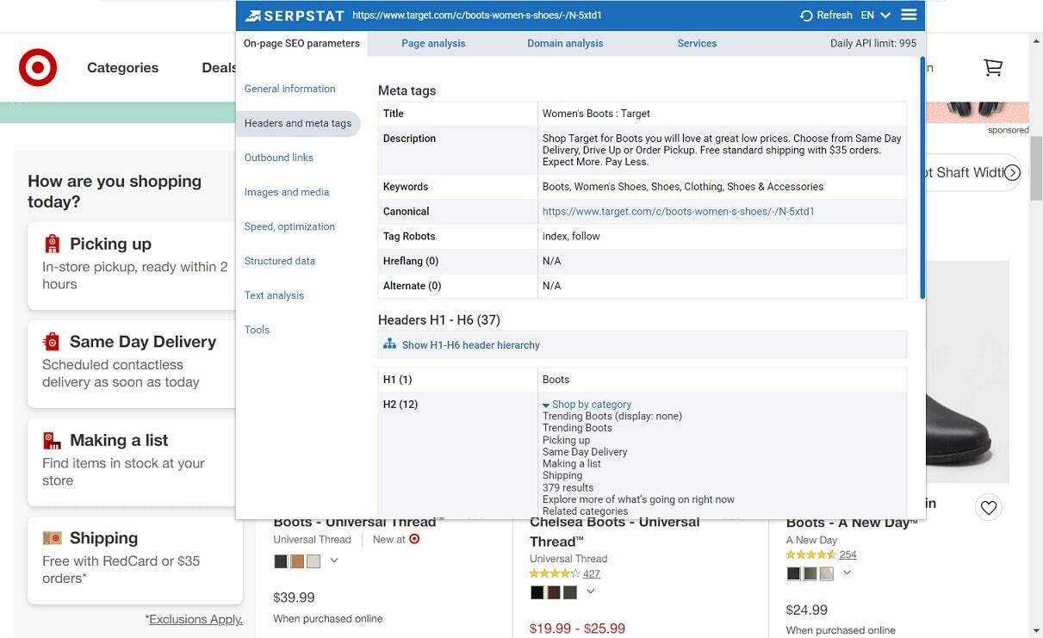Expand color options for A New Day boots
This screenshot has width=1043, height=638.
(847, 573)
